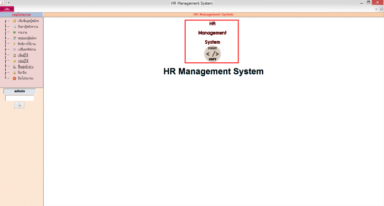Screen dimensions: 384x206
Task: Click the yellow usage-rights icon in the menu tree
Action: 14,44
